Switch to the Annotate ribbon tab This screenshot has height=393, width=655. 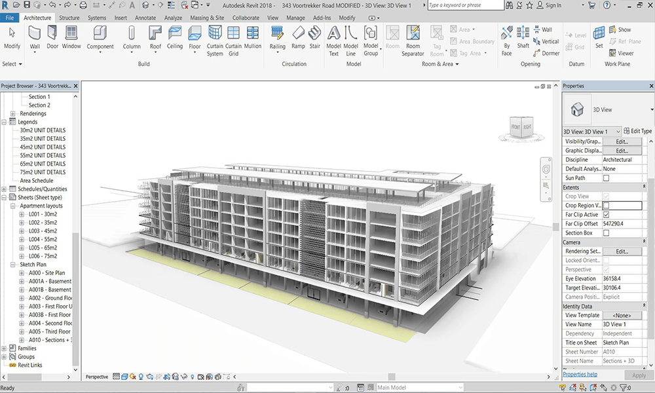tap(145, 18)
